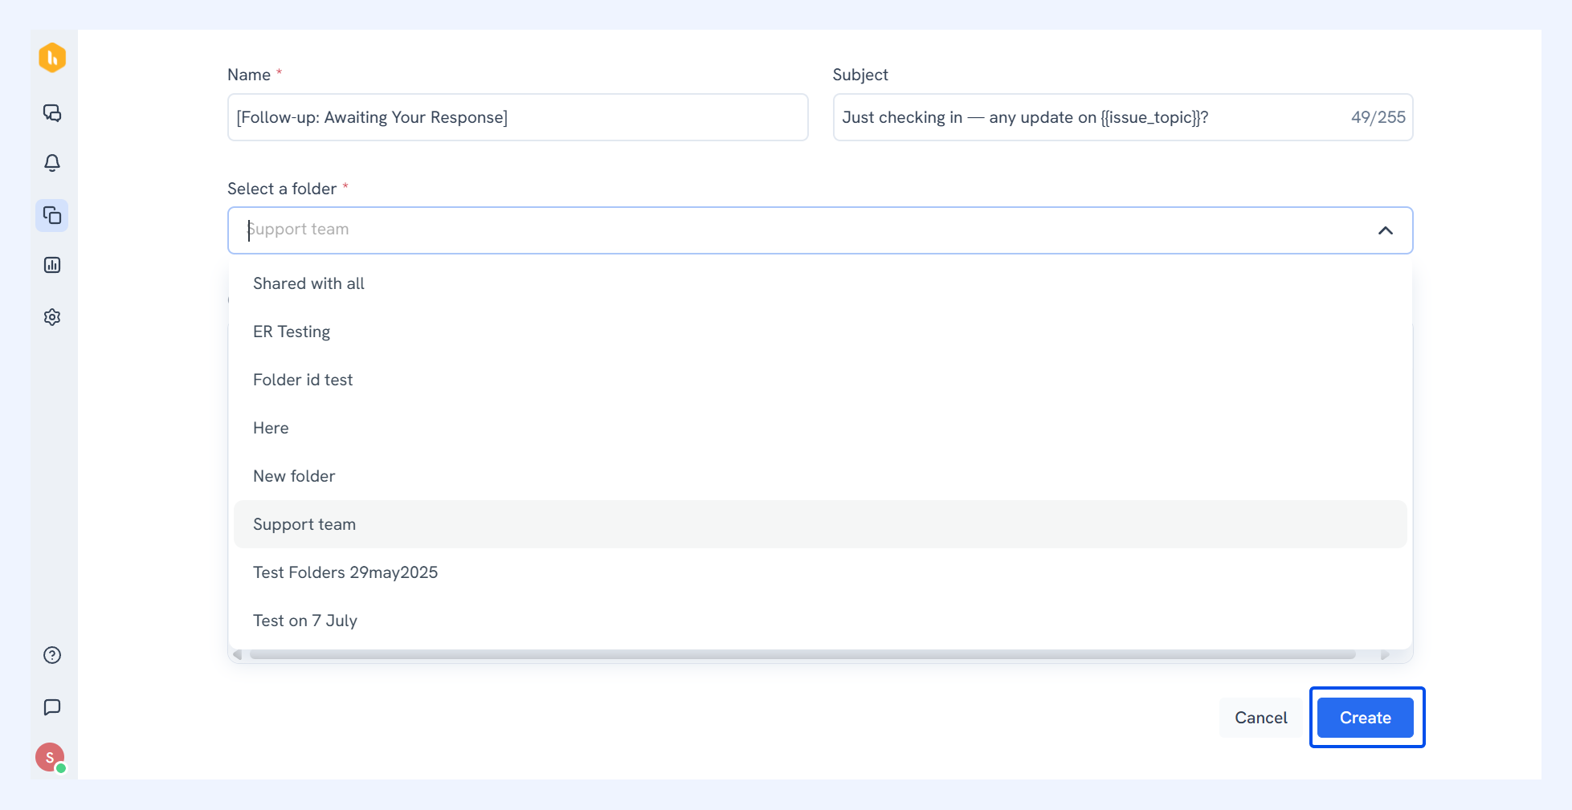Choose the "ER Testing" folder option
The image size is (1572, 810).
819,332
